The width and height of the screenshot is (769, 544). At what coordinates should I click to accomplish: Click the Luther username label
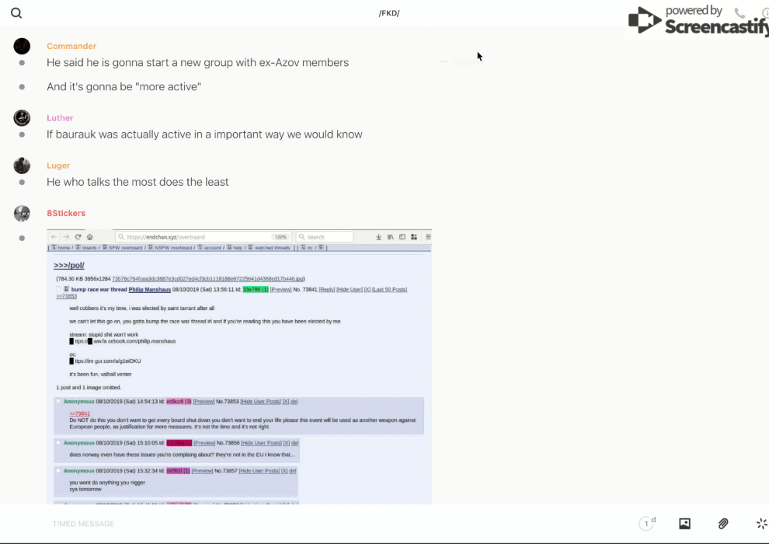(60, 118)
